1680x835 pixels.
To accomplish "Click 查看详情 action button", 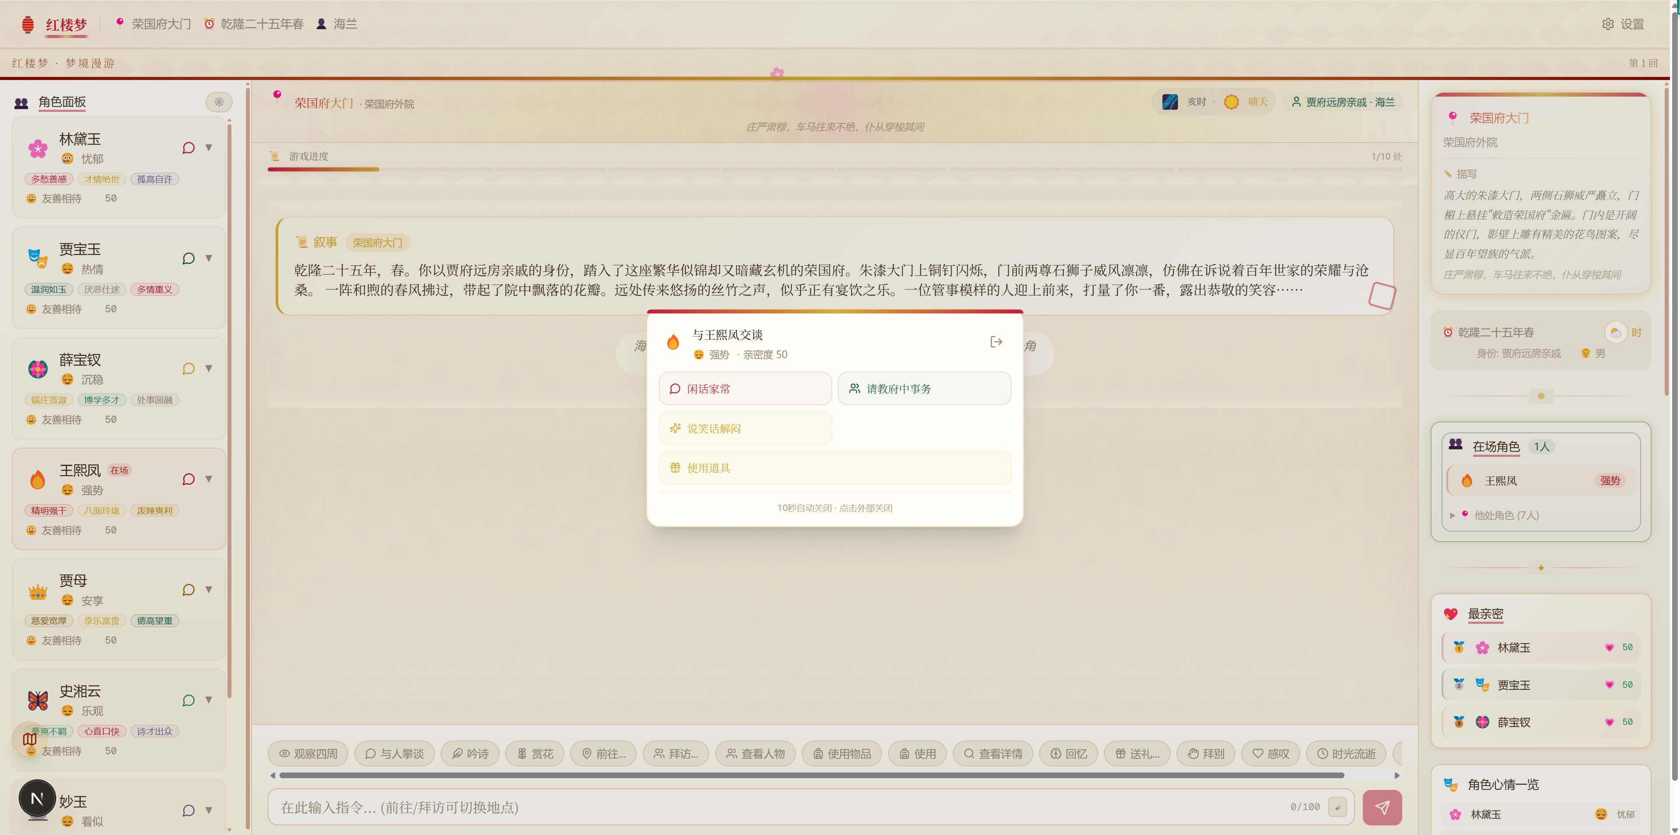I will pyautogui.click(x=993, y=754).
